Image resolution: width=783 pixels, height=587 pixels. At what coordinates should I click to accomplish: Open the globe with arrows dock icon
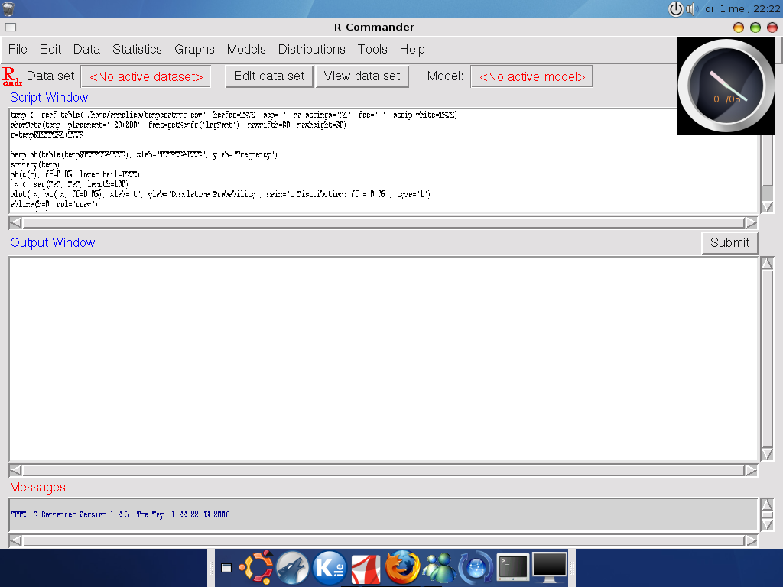point(476,568)
